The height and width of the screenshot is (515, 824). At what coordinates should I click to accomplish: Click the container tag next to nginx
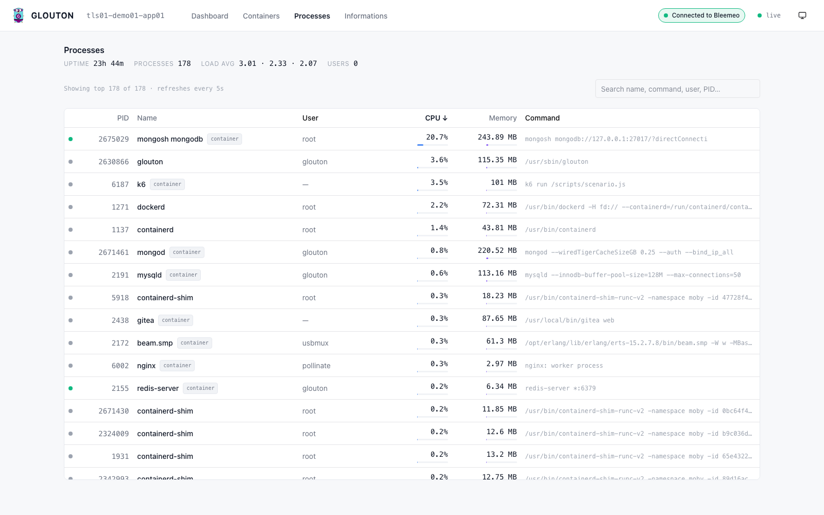(x=177, y=366)
